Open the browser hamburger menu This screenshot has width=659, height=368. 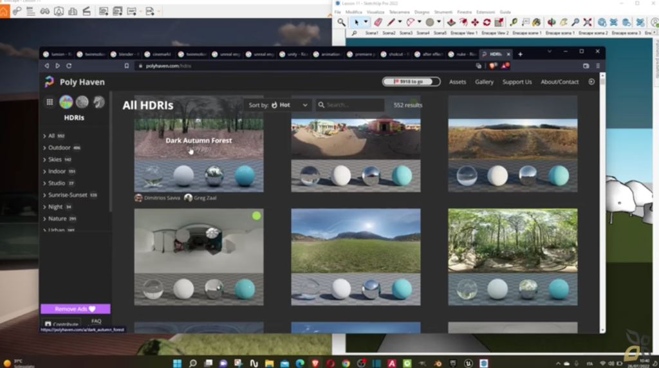click(598, 66)
